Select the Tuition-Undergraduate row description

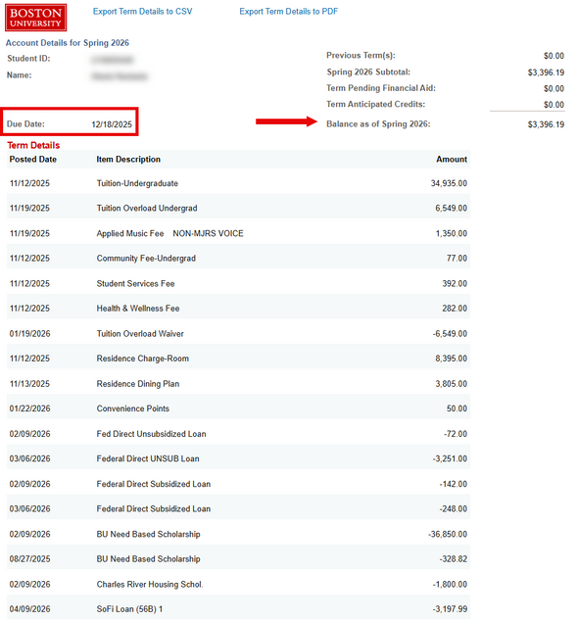pos(137,183)
